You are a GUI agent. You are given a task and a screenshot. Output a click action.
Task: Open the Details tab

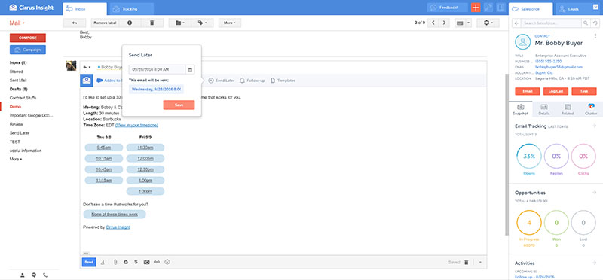[x=543, y=109]
